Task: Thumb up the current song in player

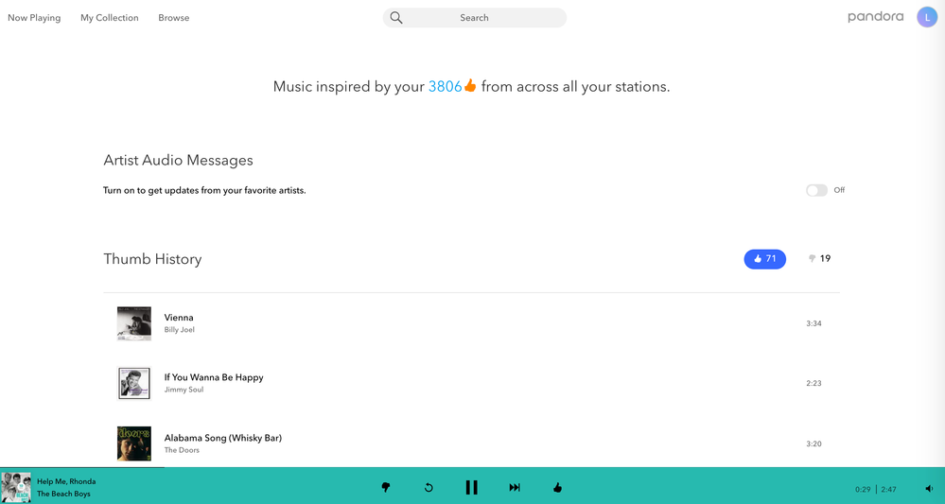Action: tap(557, 488)
